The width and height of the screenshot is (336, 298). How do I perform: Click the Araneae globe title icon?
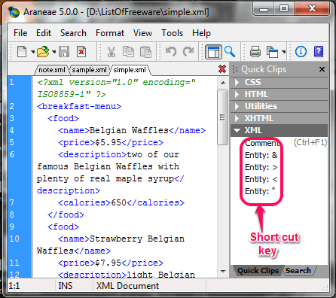click(x=14, y=12)
